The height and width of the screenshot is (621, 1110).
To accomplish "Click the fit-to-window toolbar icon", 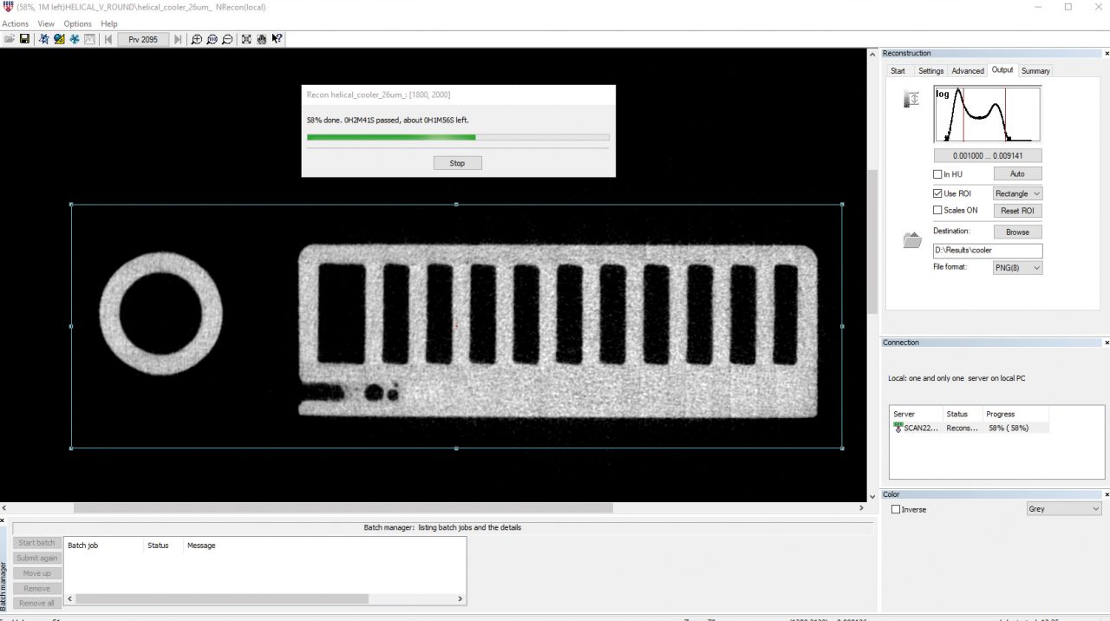I will pyautogui.click(x=246, y=39).
